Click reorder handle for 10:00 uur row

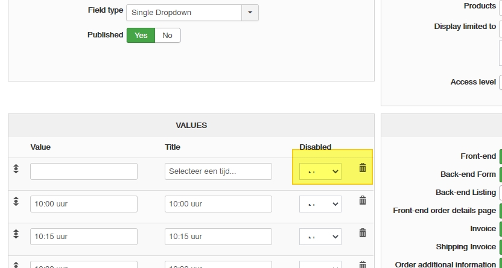point(16,201)
